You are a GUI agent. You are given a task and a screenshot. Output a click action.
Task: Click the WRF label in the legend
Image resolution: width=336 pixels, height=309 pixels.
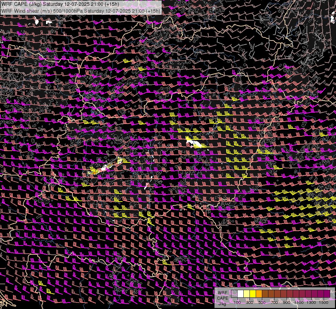(222, 293)
